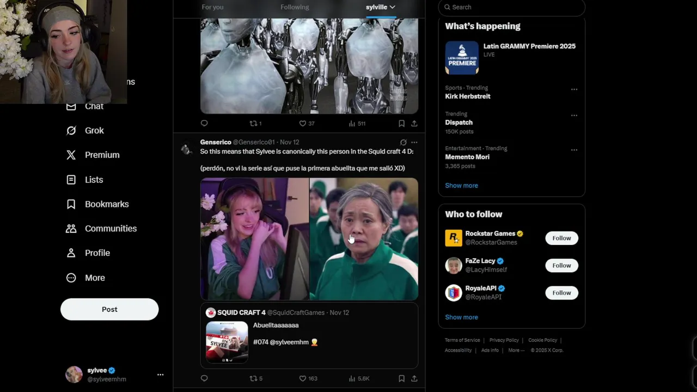View analytics showing 511 views
Screen dimensions: 697x392
357,124
